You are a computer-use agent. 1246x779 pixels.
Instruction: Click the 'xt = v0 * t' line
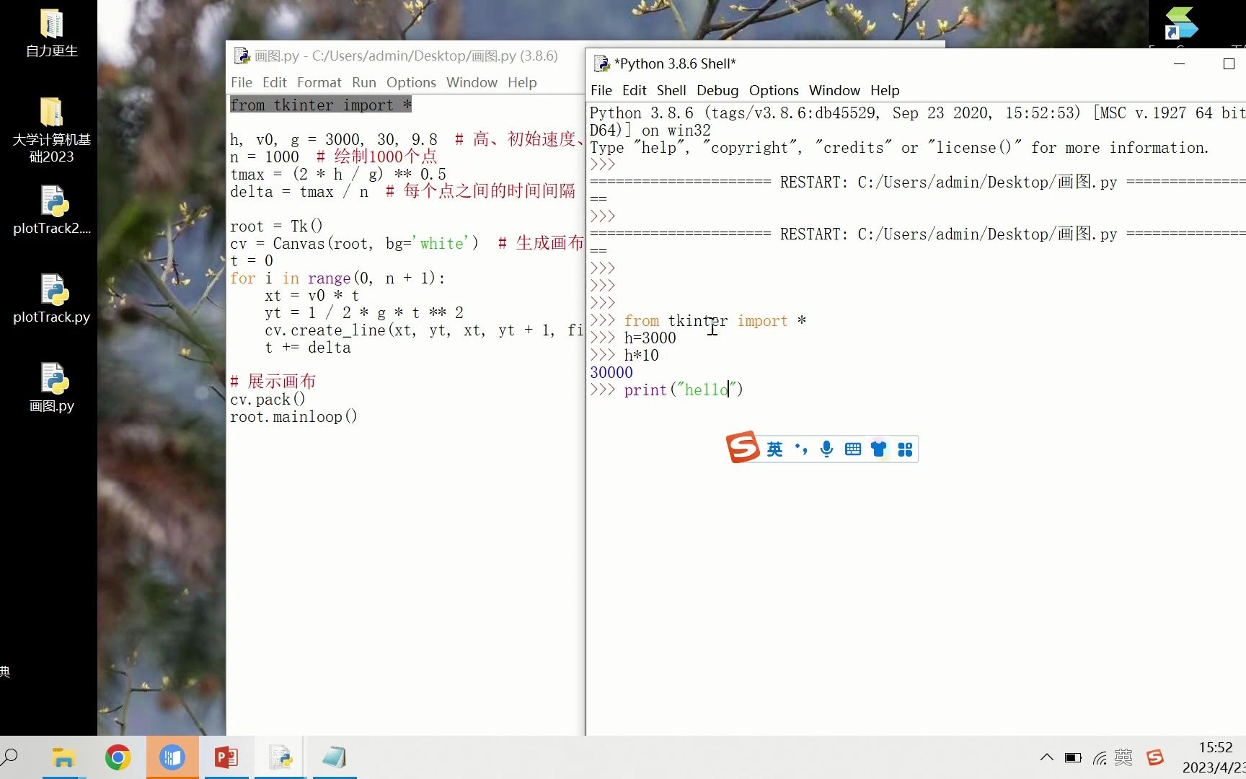311,296
